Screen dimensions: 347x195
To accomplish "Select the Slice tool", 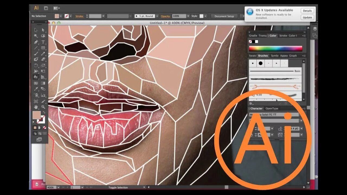I will coord(43,101).
